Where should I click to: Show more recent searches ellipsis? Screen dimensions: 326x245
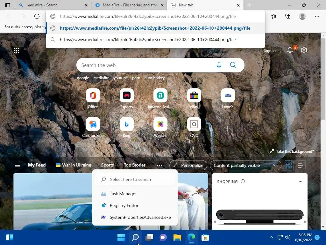pos(175,78)
